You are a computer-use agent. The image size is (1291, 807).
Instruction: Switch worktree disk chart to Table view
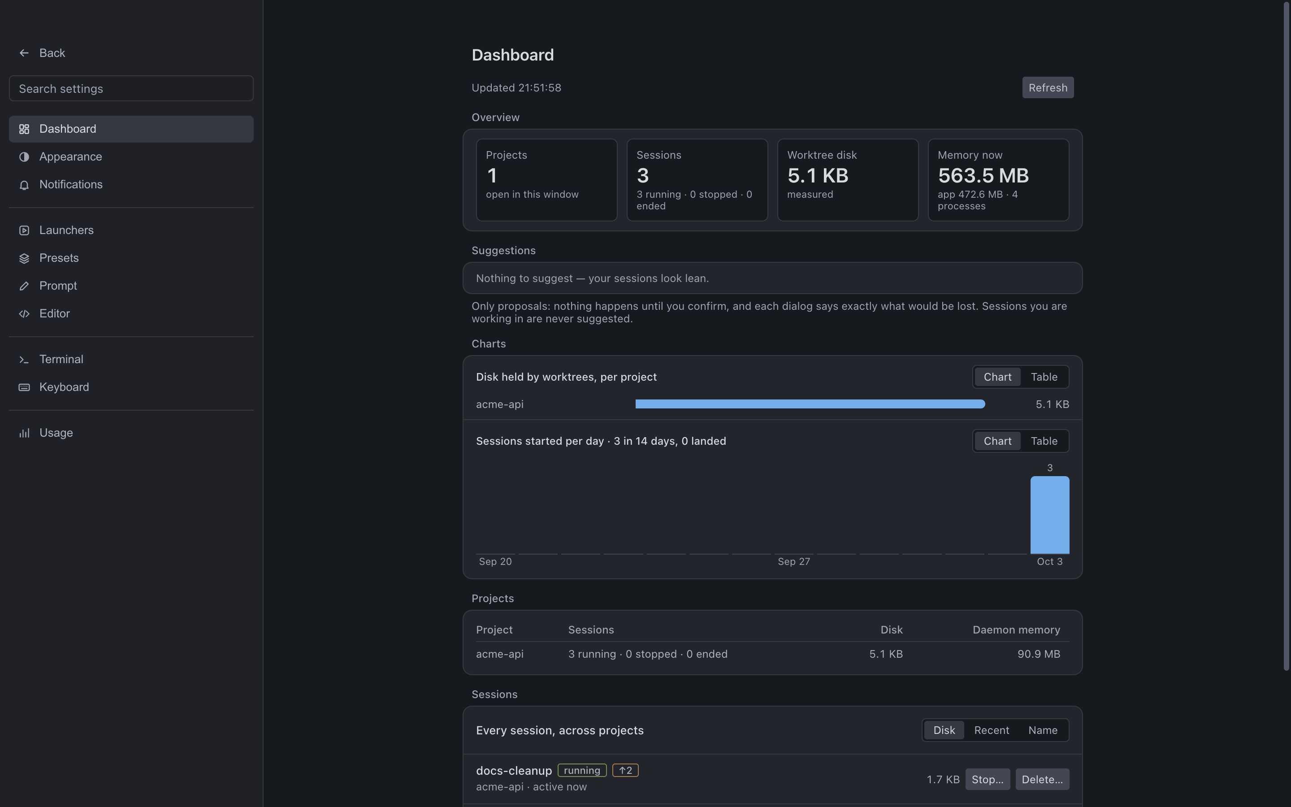[x=1044, y=377]
